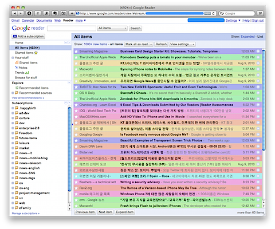Click the ux folder icon
Screen dimensions: 275x229
pyautogui.click(x=17, y=198)
